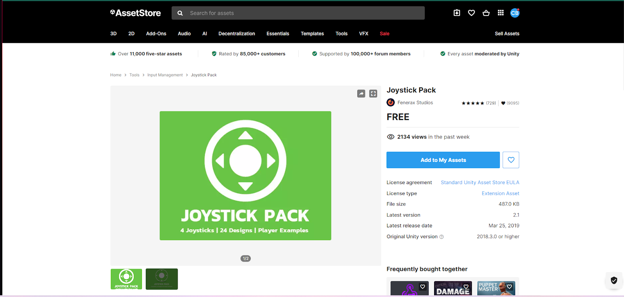Select the first green Joystick Pack thumbnail
624x297 pixels.
[126, 279]
